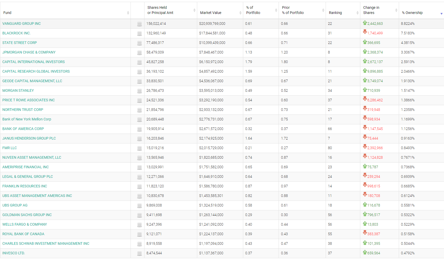Open LEGAL & GENERAL GROUP PLC link

pos(28,177)
